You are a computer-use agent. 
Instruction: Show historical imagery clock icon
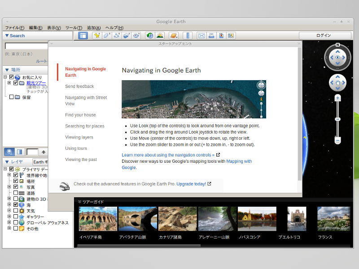(x=150, y=35)
